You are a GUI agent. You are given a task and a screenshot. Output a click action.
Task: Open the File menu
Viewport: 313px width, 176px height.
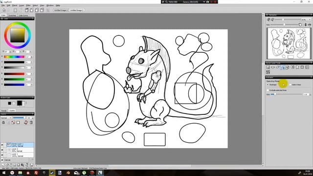click(3, 5)
